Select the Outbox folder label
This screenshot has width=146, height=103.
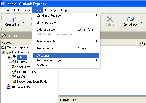pyautogui.click(x=22, y=62)
